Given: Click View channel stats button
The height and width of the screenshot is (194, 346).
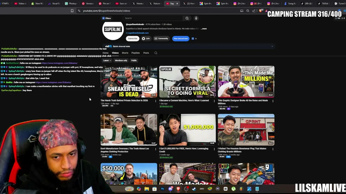Looking at the screenshot, I should click(181, 39).
